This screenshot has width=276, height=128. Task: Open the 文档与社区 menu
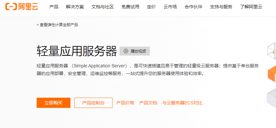point(102,7)
